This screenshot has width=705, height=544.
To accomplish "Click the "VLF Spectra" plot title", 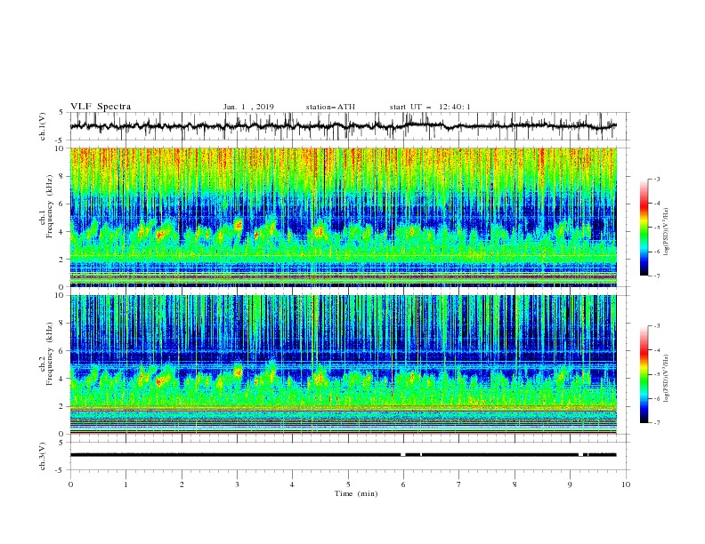I will click(101, 107).
